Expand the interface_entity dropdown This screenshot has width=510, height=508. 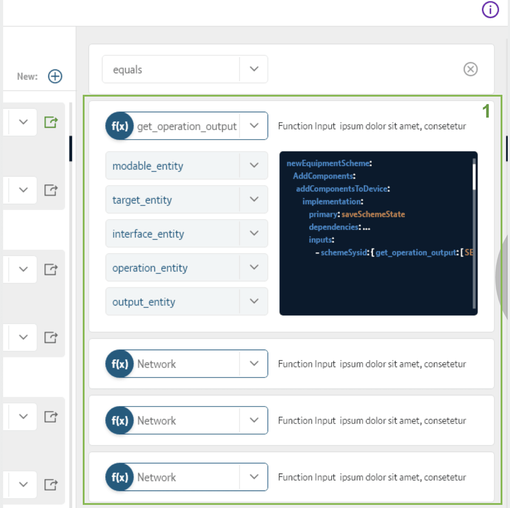point(254,233)
